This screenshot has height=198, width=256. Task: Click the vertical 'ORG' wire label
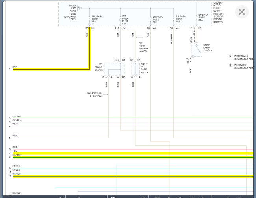click(x=194, y=33)
